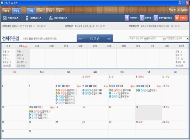The image size is (190, 140).
Task: Open Q list magnifier on day 8
Action: point(79,86)
